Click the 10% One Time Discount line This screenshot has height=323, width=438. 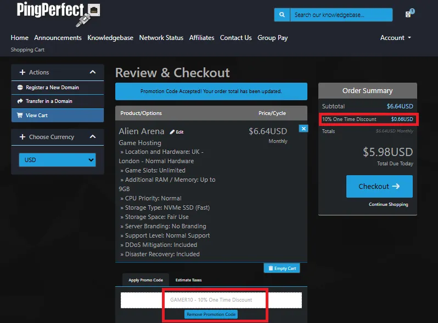[368, 119]
